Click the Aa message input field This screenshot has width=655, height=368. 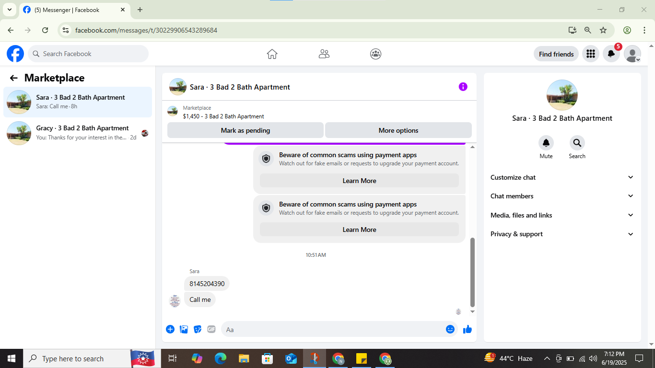point(339,329)
